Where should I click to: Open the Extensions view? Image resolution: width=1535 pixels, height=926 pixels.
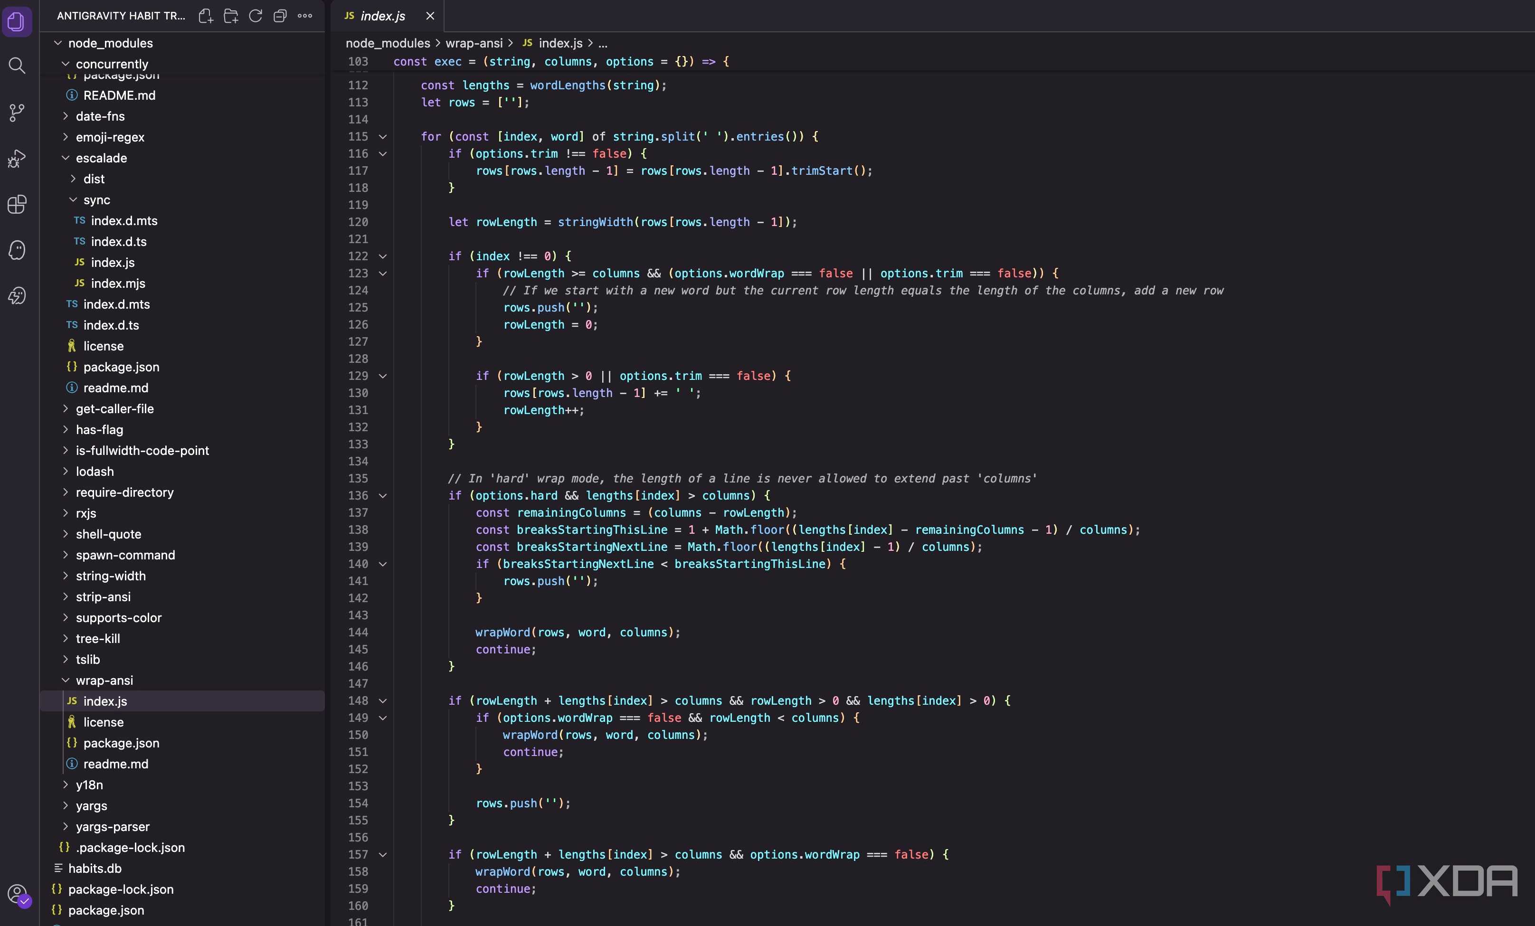point(17,204)
